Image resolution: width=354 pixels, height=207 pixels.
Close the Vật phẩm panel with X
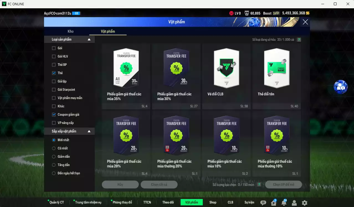click(305, 22)
